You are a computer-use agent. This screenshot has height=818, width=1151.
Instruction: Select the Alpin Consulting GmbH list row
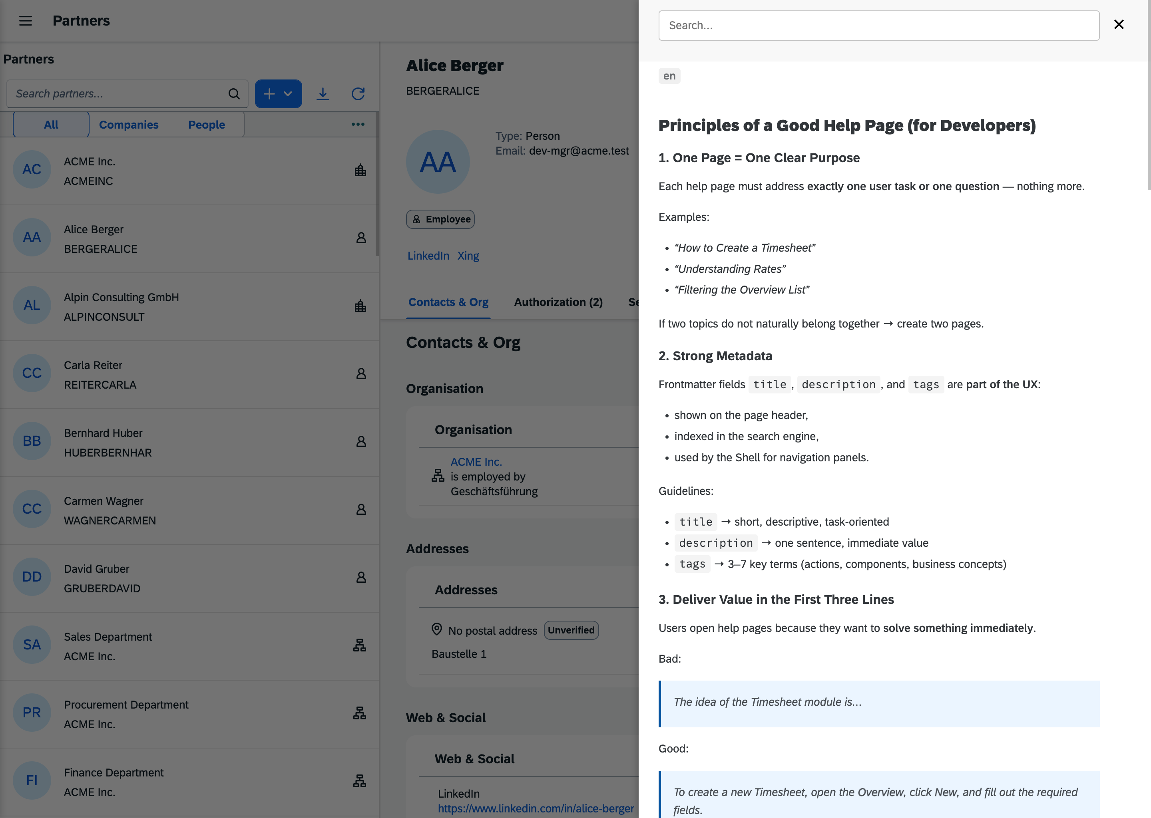pyautogui.click(x=189, y=307)
